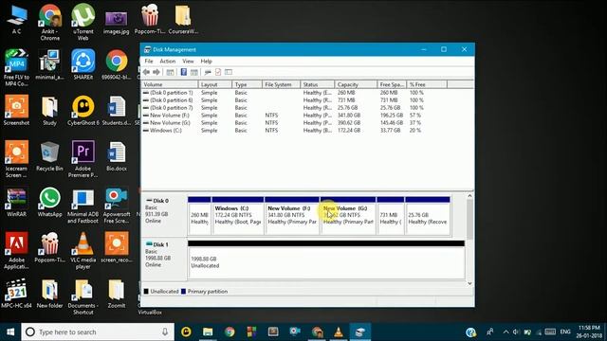
Task: Select the (Disk 0 partition 7) volume row
Action: point(307,108)
